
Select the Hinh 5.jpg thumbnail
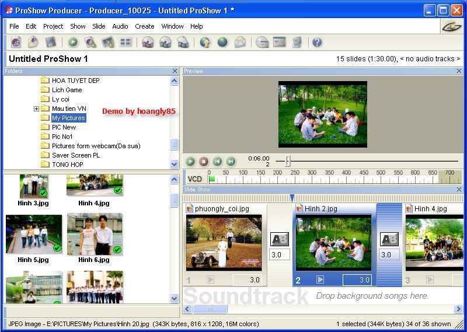tap(34, 235)
